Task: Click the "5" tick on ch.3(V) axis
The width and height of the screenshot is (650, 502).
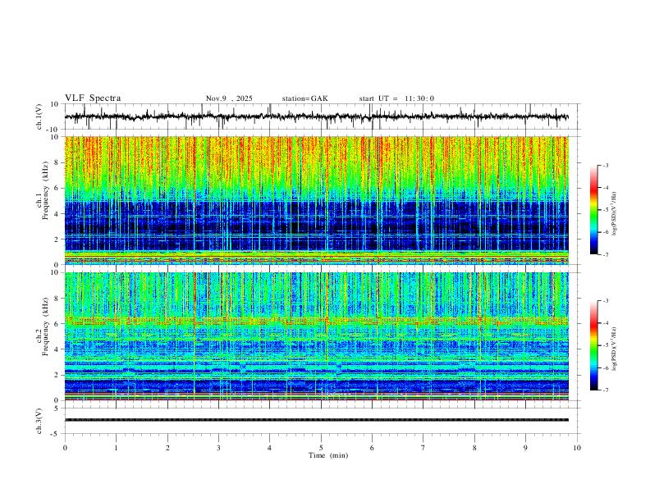Action: pos(57,408)
